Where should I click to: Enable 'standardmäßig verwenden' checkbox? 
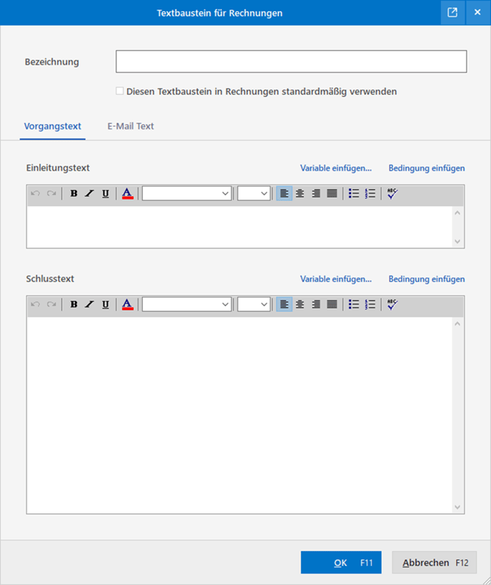pos(119,92)
